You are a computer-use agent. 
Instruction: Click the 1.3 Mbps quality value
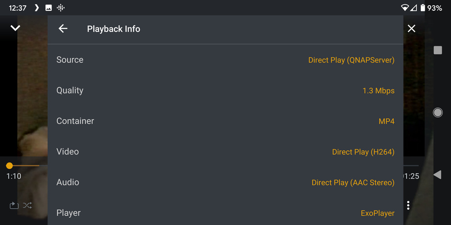[378, 91]
